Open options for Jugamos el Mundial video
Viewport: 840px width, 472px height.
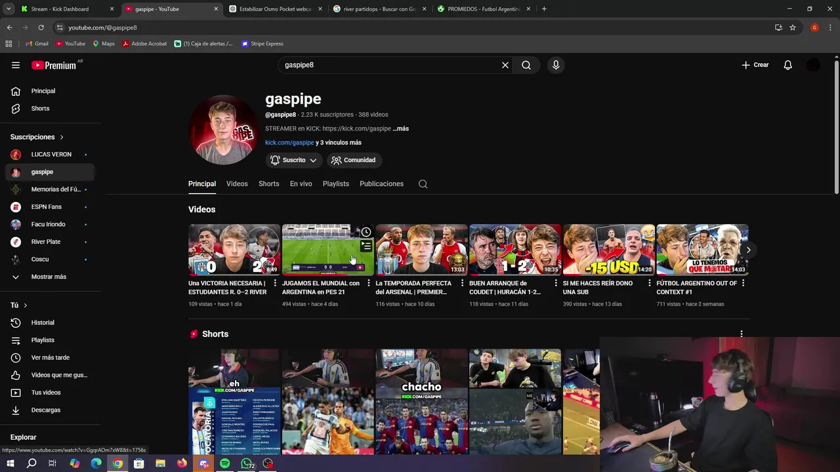pyautogui.click(x=369, y=283)
